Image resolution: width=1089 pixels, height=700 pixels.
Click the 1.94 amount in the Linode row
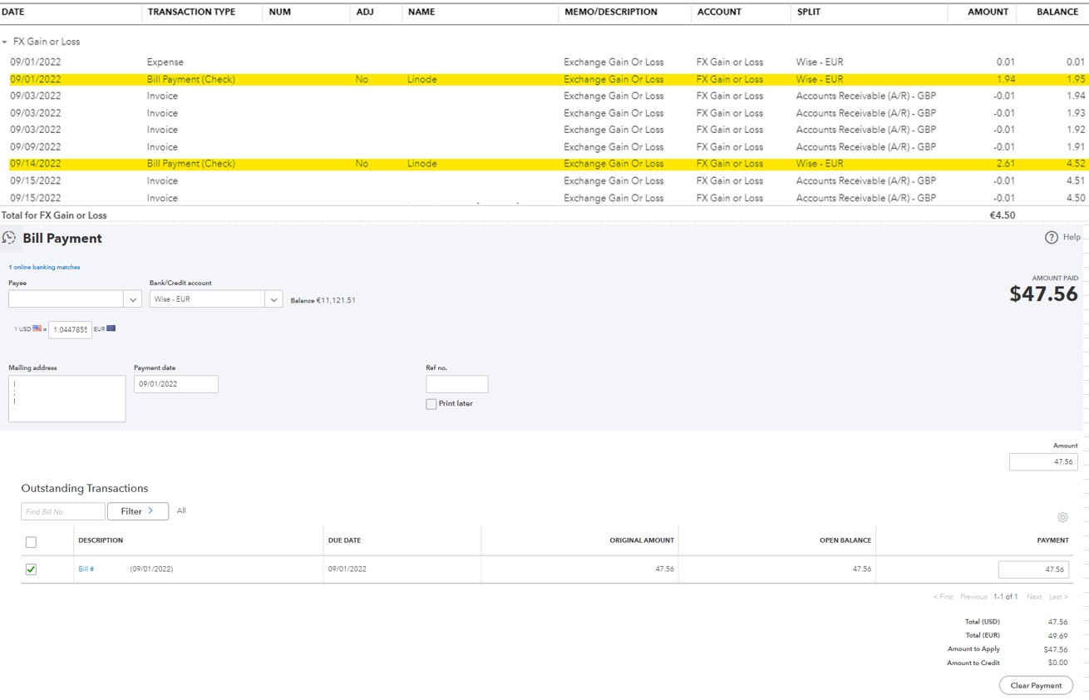(1005, 80)
